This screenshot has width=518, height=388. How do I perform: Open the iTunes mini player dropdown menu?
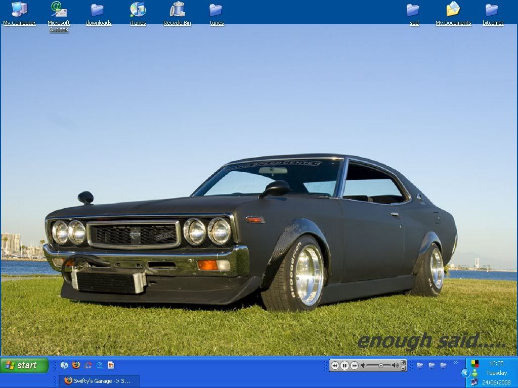coord(403,368)
